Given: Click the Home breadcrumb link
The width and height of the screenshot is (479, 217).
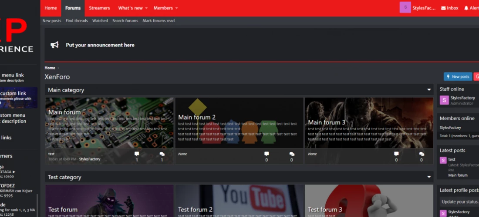Looking at the screenshot, I should pos(50,68).
